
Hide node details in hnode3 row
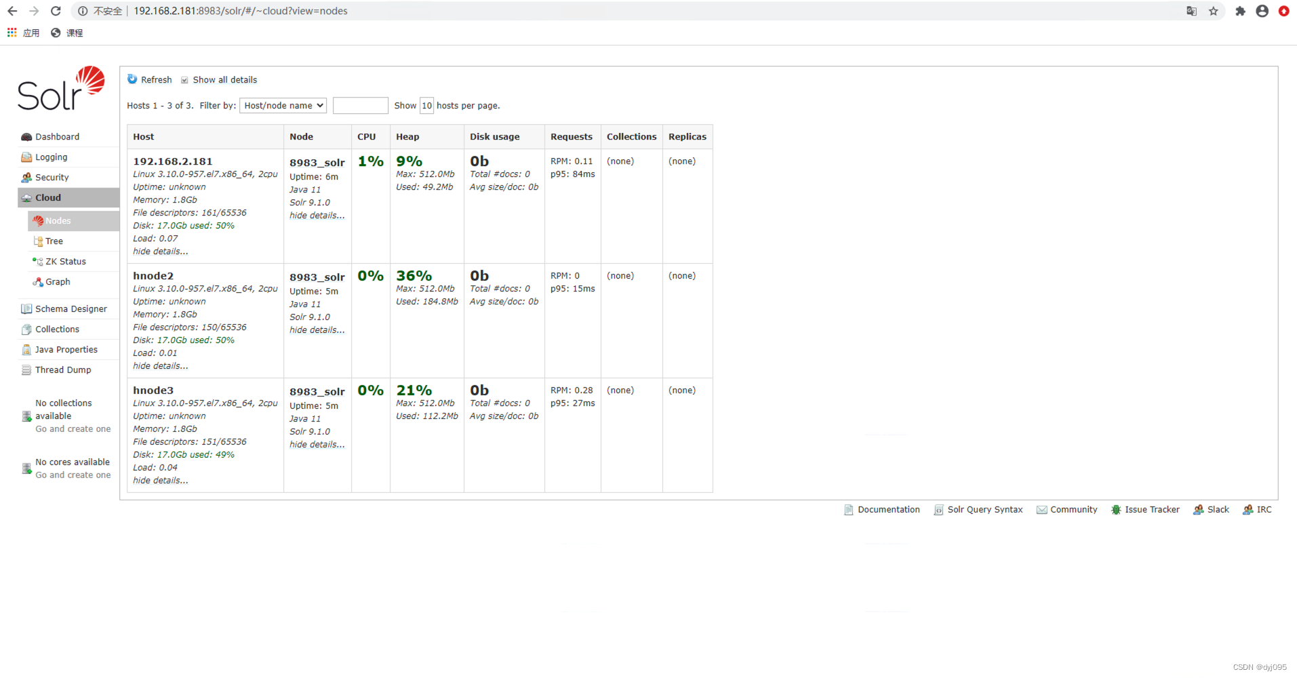317,445
